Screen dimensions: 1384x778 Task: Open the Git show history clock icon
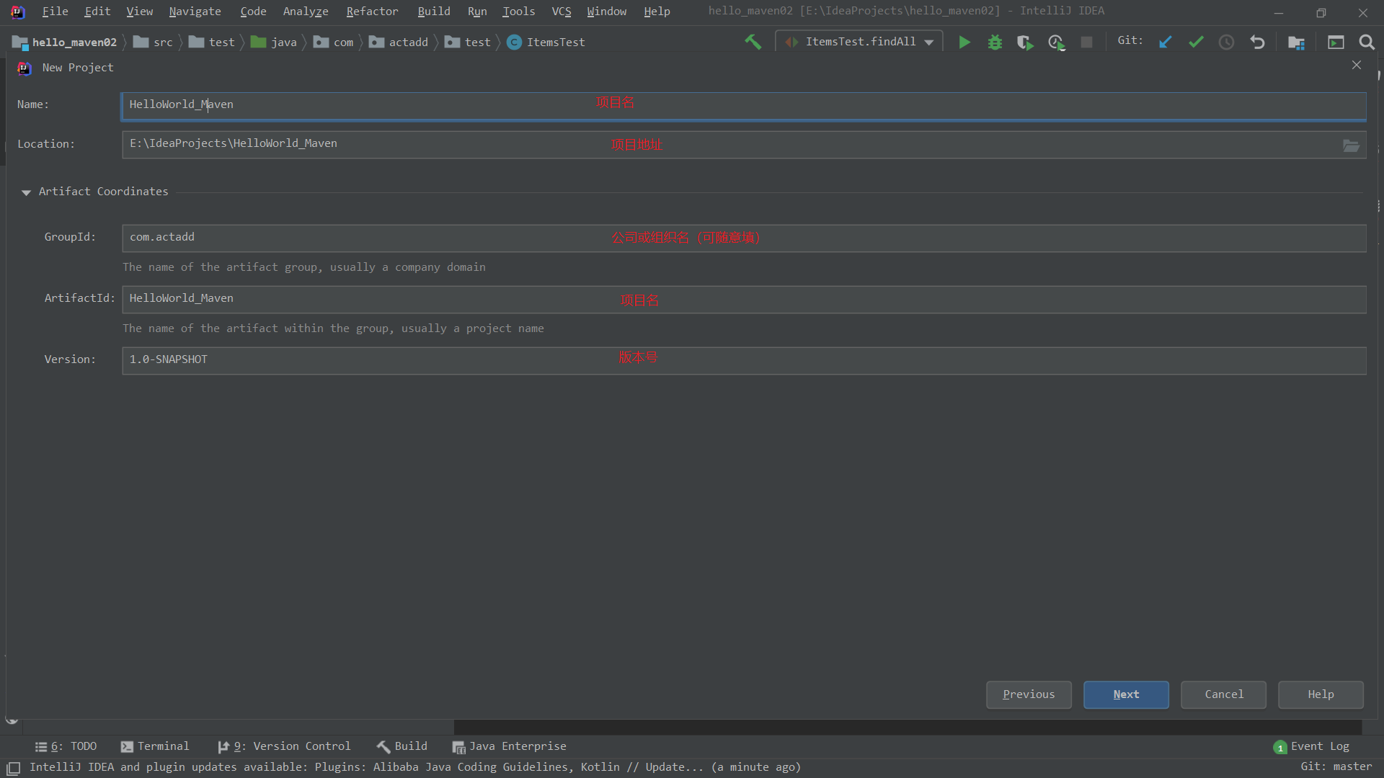point(1226,43)
